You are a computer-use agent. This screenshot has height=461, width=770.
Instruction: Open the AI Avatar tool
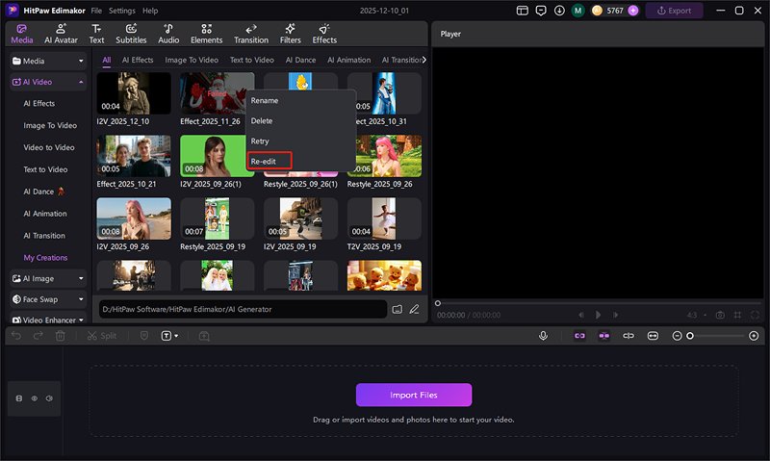[x=61, y=34]
